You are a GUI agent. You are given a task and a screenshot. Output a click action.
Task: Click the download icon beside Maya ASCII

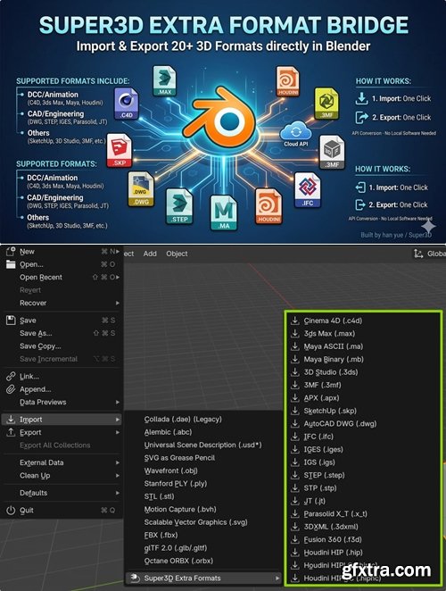point(294,346)
